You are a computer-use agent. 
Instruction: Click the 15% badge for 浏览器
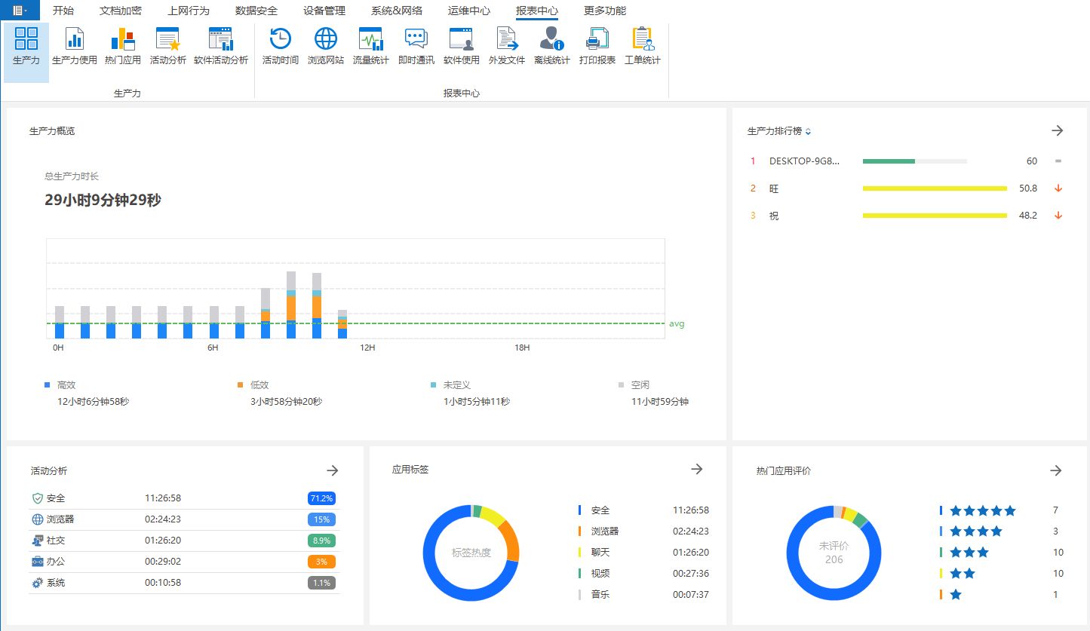point(321,519)
